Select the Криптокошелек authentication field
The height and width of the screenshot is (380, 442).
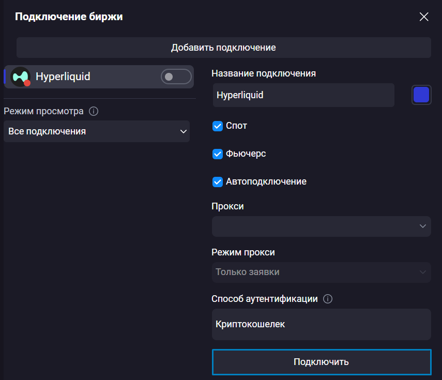pos(322,324)
